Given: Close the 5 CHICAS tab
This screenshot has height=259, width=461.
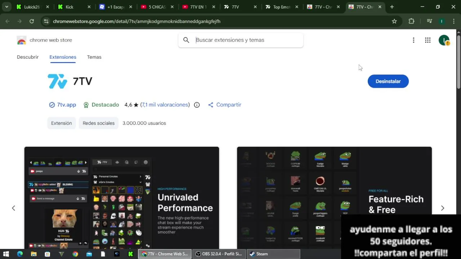Looking at the screenshot, I should (x=173, y=7).
